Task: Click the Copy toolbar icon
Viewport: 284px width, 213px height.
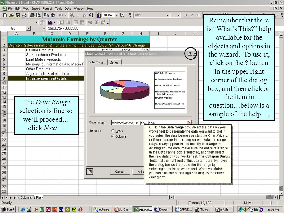Action: tap(46, 15)
